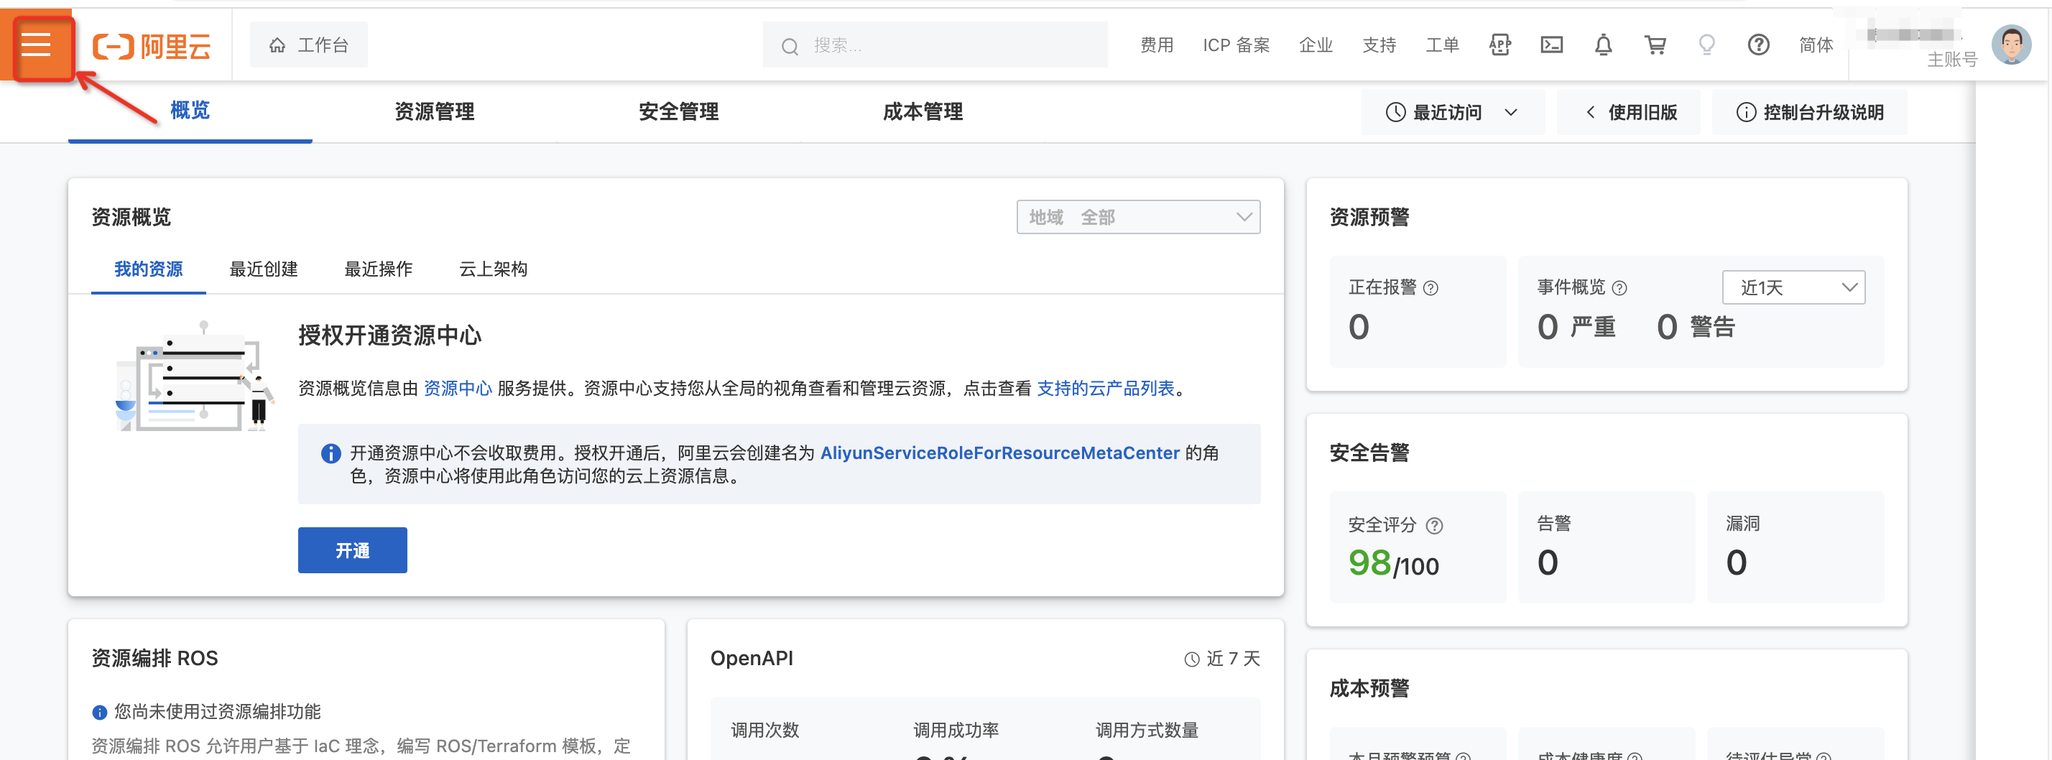Click the blue 开通 button
The image size is (2052, 760).
(x=353, y=550)
